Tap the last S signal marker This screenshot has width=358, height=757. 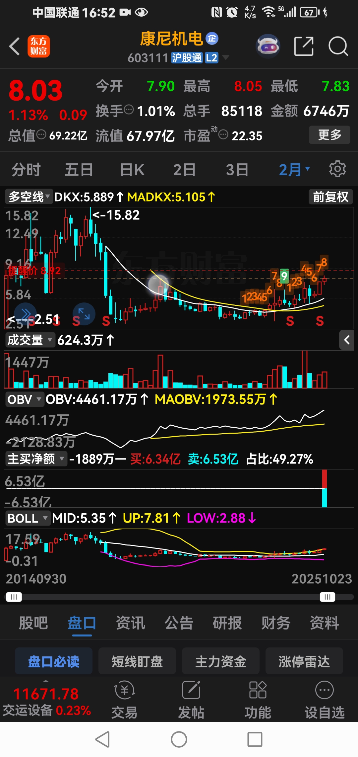(320, 321)
